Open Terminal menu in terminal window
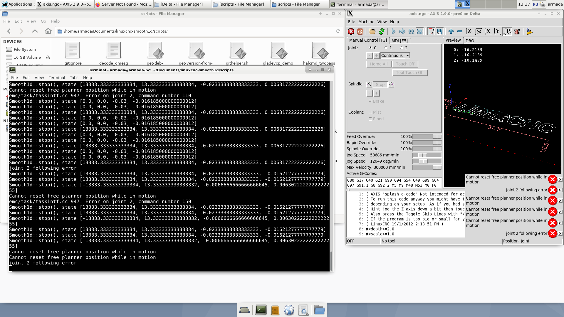The width and height of the screenshot is (564, 317). (x=57, y=77)
